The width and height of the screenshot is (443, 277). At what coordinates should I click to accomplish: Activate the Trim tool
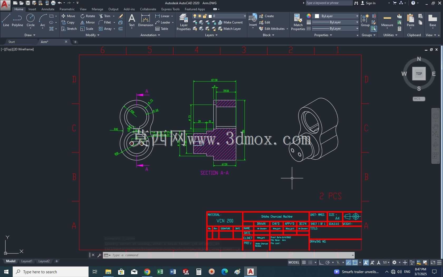click(x=105, y=16)
